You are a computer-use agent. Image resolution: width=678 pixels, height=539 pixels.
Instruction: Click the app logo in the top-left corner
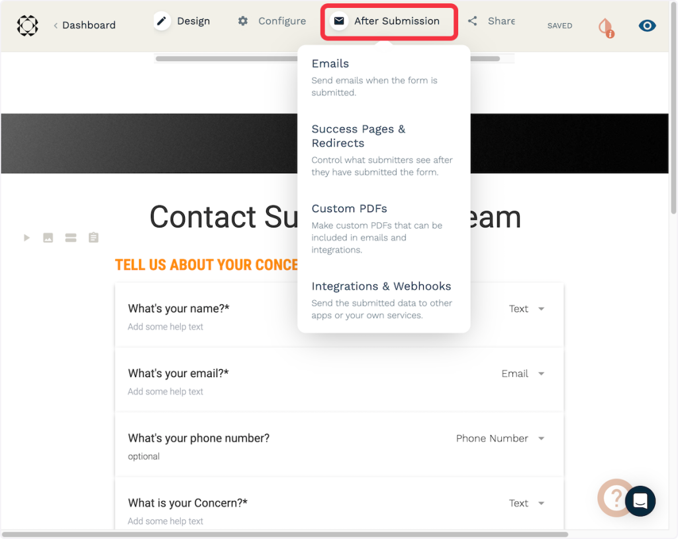pos(27,25)
